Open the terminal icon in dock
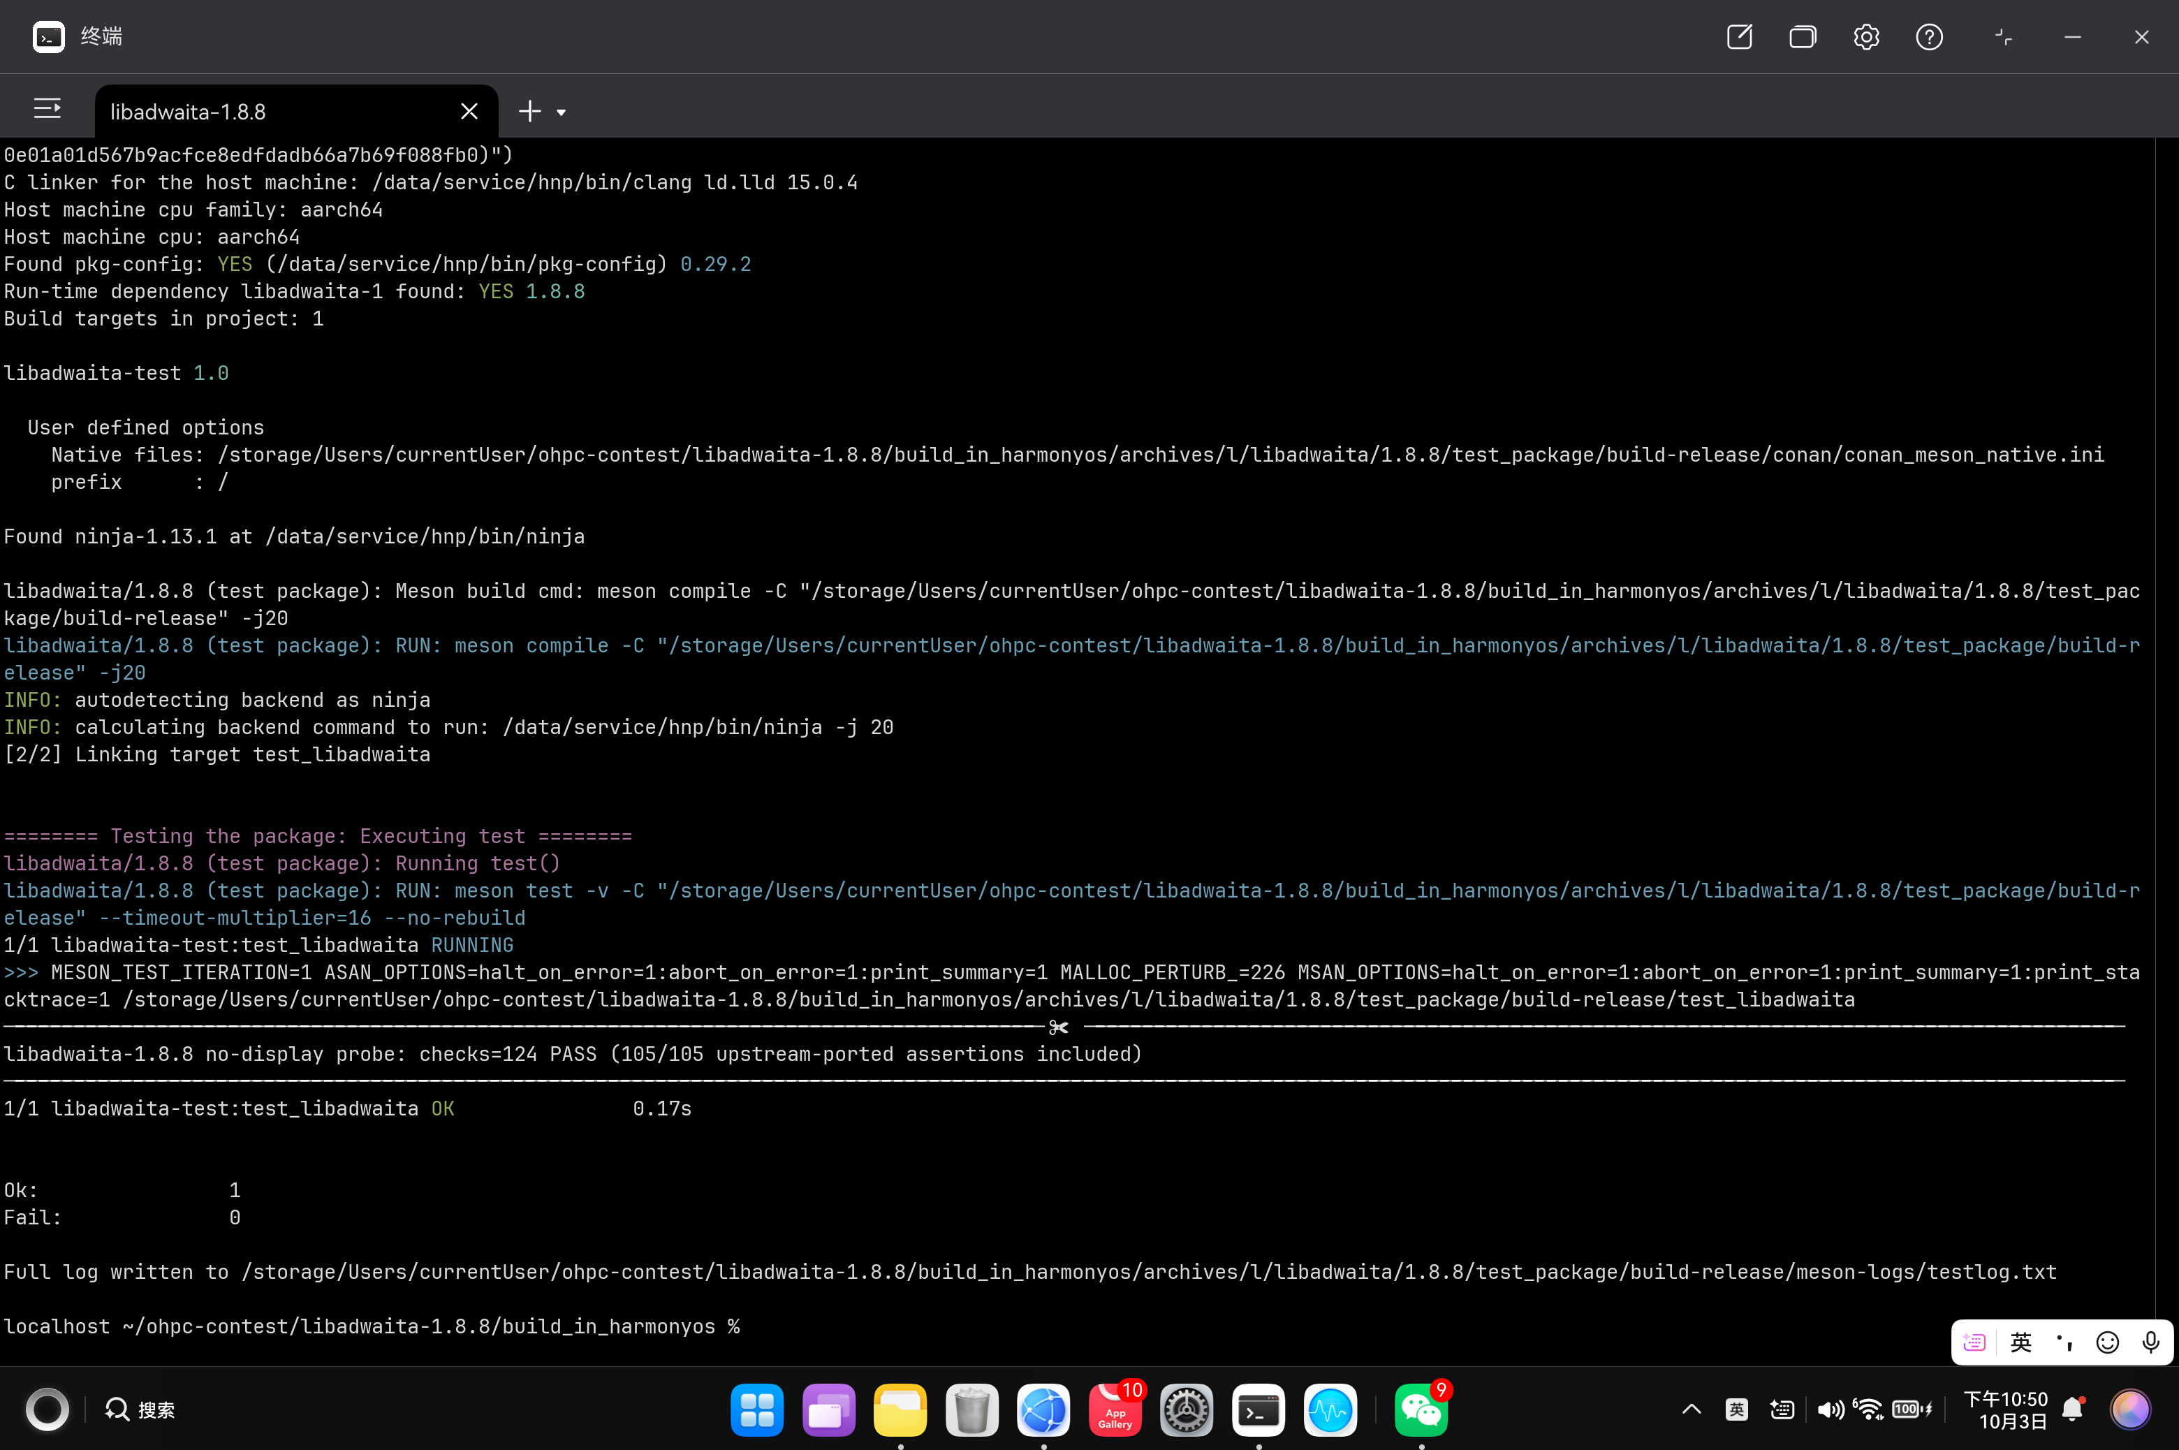The height and width of the screenshot is (1450, 2179). 1259,1410
